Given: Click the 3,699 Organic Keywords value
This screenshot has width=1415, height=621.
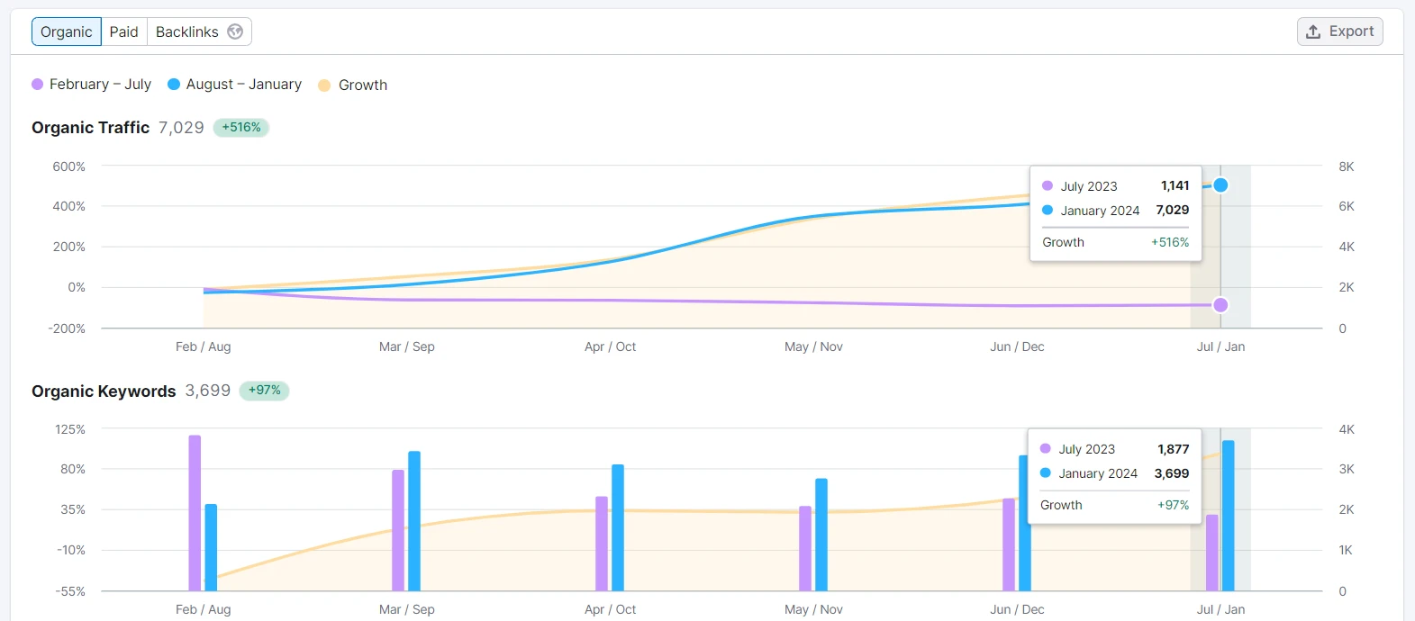Looking at the screenshot, I should (x=208, y=391).
